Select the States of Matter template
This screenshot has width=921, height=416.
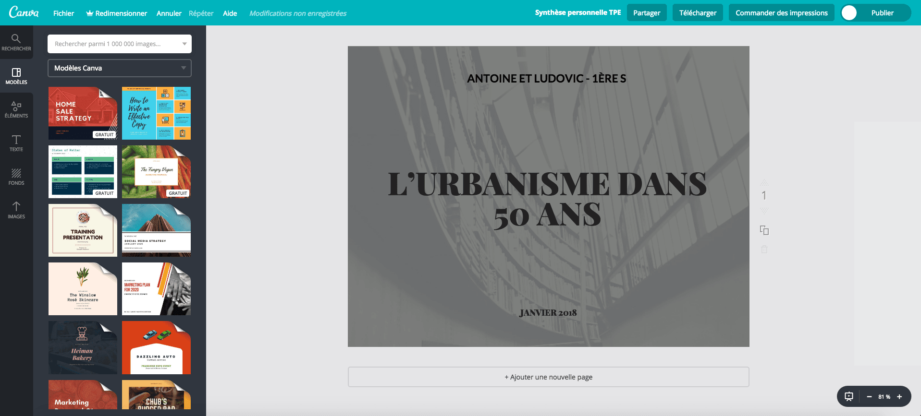[83, 172]
